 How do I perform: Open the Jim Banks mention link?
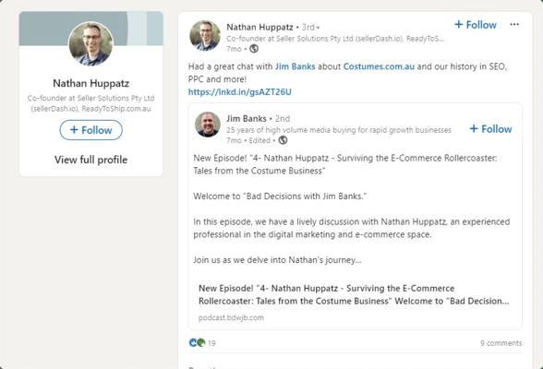click(x=296, y=66)
